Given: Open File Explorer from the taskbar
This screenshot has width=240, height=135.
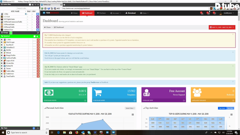Looking at the screenshot, I should coord(64,132).
